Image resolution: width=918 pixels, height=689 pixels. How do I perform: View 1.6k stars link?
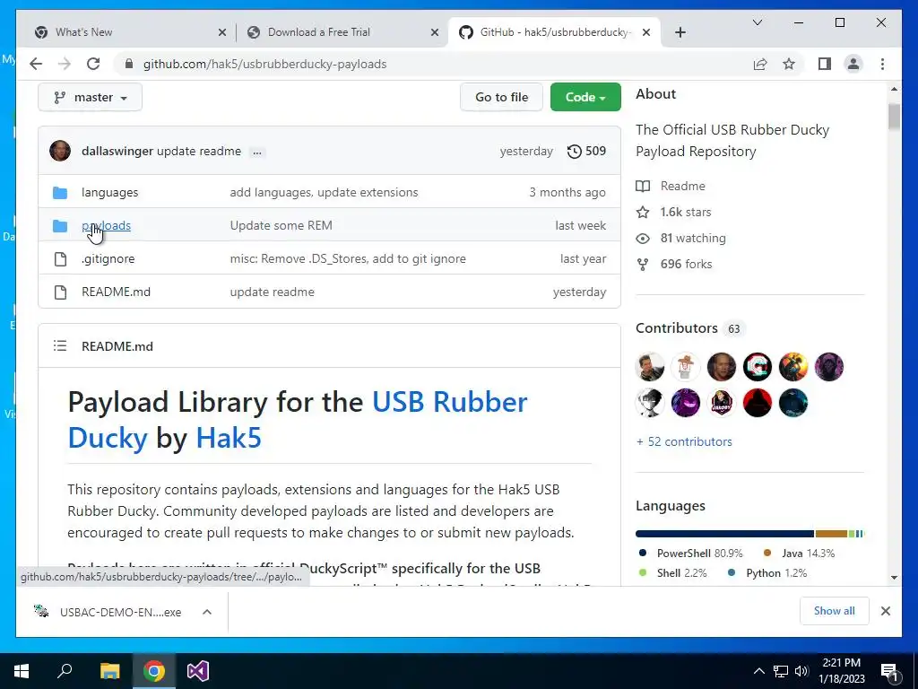pos(674,212)
